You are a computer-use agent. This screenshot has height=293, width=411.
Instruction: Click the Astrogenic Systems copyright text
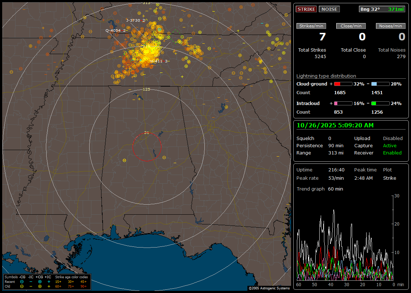pyautogui.click(x=269, y=288)
